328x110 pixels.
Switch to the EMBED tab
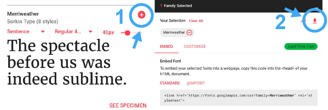[166, 47]
